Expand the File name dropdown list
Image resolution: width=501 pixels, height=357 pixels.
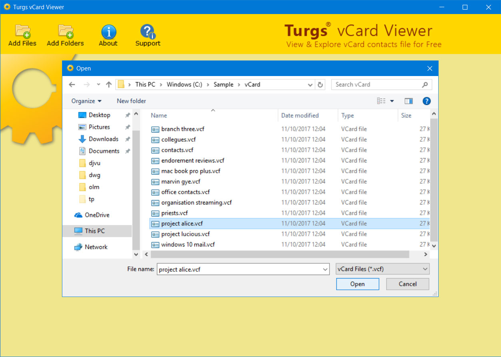(325, 269)
